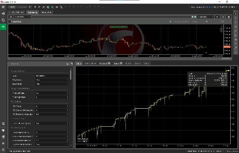This screenshot has width=239, height=153.
Task: Switch to the Optimization tab
Action: 46,12
